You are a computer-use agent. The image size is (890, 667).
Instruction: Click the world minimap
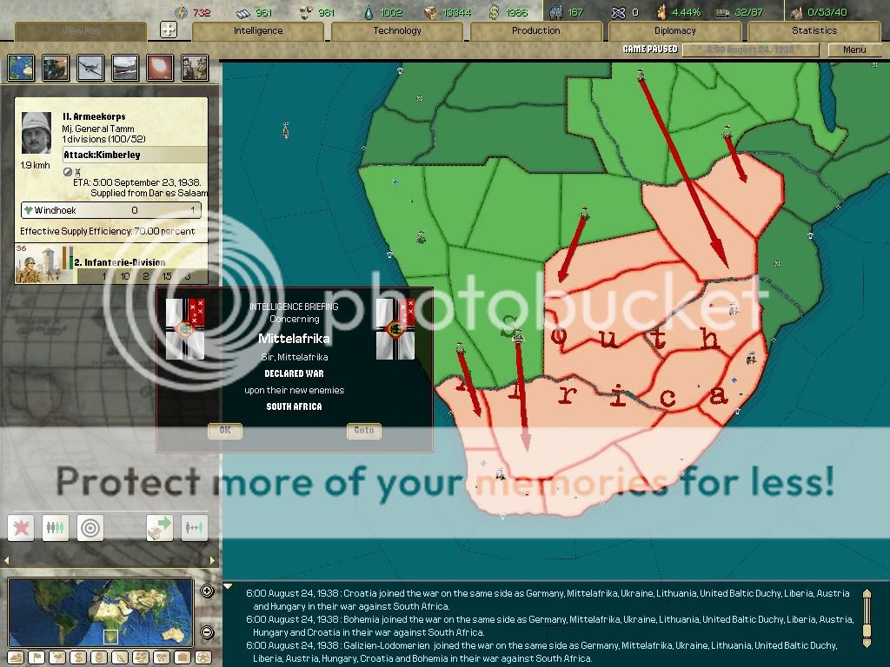pos(101,612)
